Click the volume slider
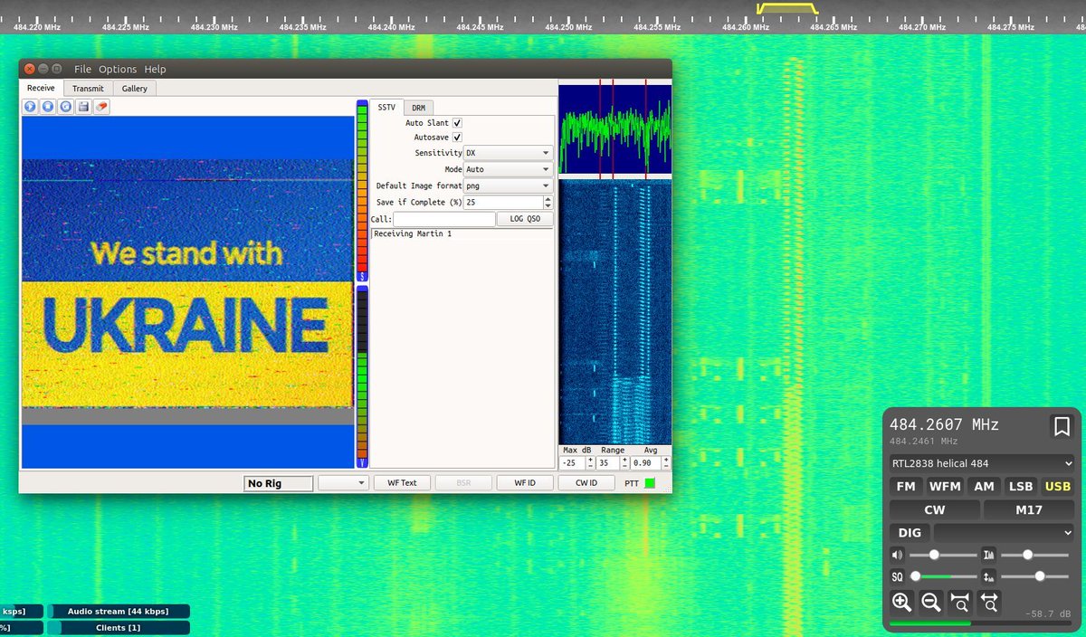The image size is (1086, 637). click(943, 555)
